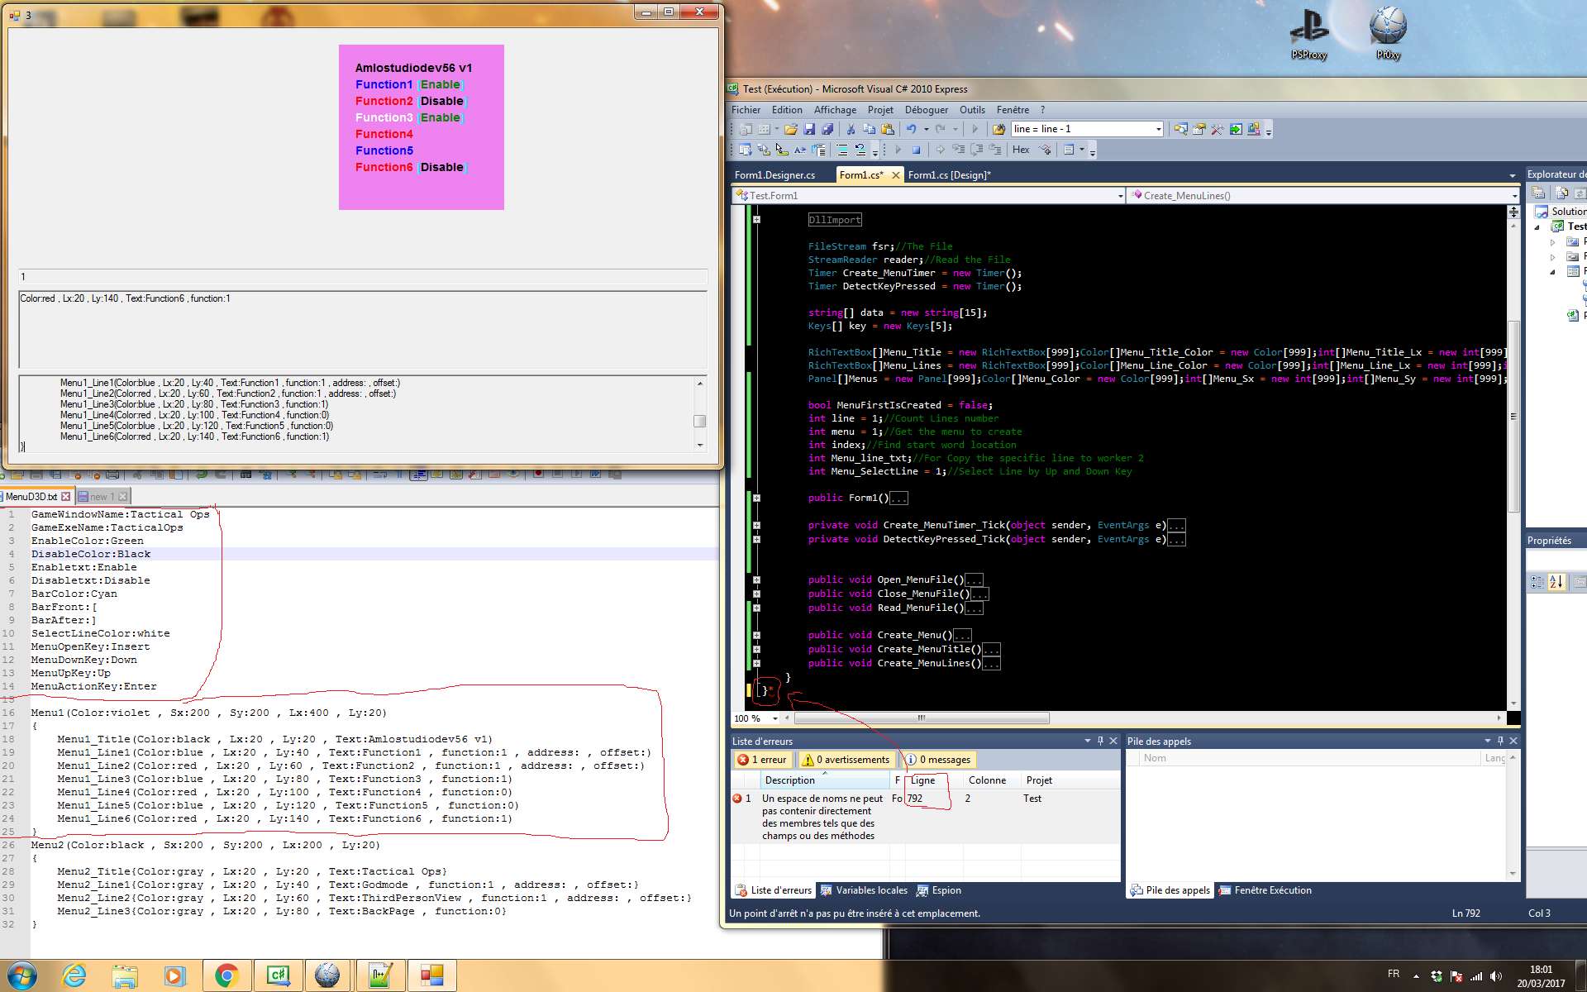Image resolution: width=1587 pixels, height=992 pixels.
Task: Open the Projet menu
Action: tap(880, 110)
